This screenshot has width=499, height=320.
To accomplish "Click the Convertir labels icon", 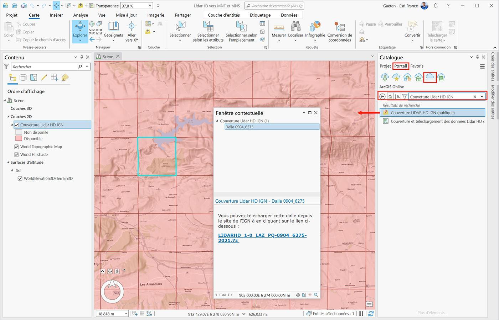I will pos(412,29).
